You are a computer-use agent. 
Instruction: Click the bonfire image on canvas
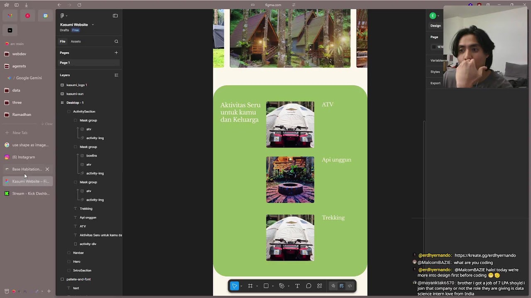290,180
